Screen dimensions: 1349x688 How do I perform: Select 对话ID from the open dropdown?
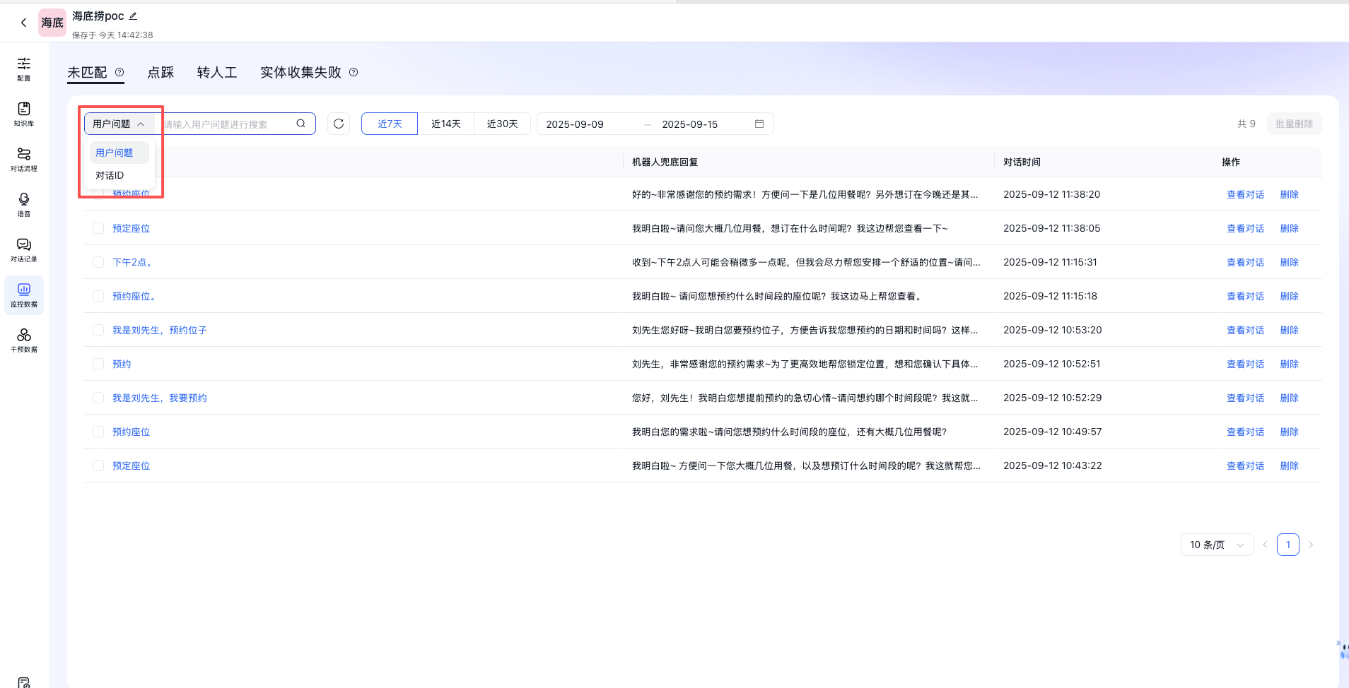109,174
